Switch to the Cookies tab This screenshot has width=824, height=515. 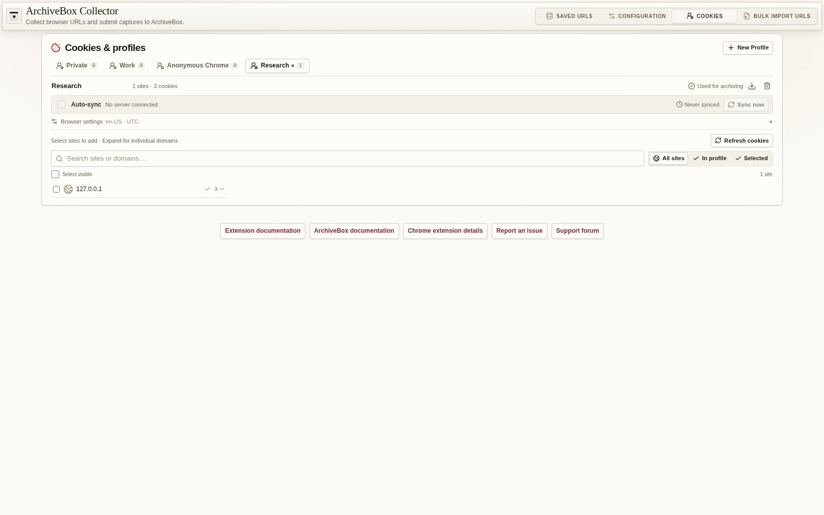point(705,16)
